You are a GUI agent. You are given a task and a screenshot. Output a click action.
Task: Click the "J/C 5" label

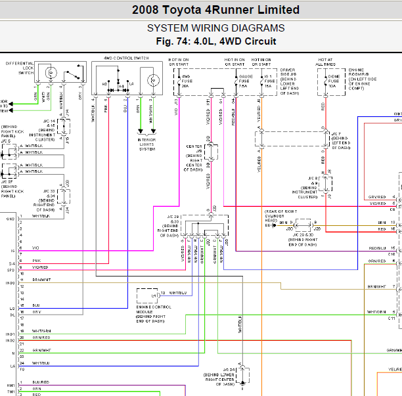tap(6, 141)
